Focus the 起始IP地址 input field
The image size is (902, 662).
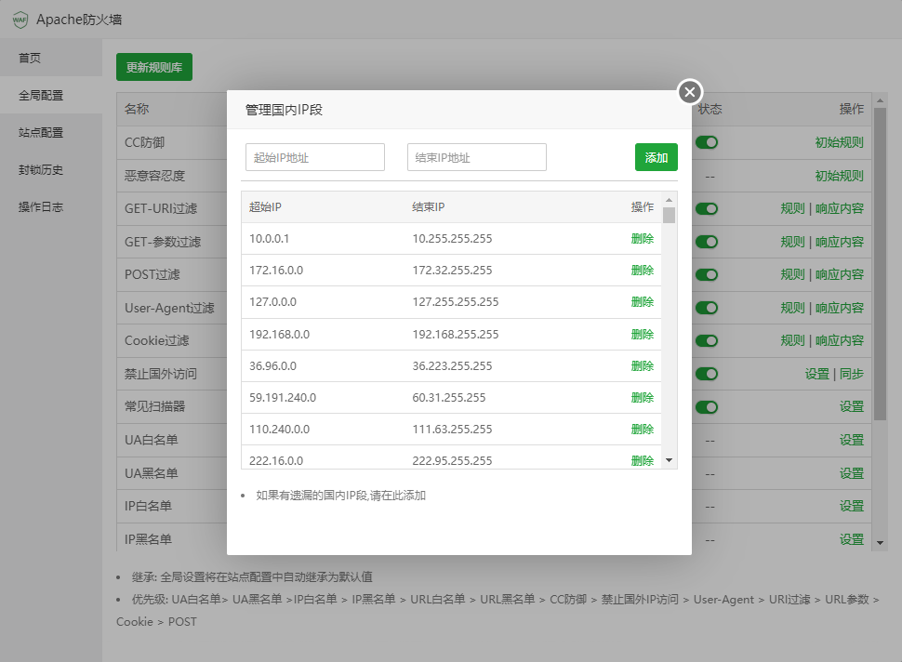[315, 157]
